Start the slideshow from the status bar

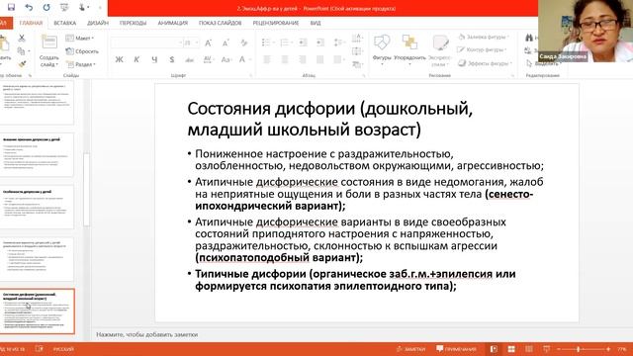tap(547, 349)
